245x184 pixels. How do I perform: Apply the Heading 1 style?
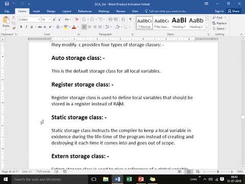(x=179, y=23)
